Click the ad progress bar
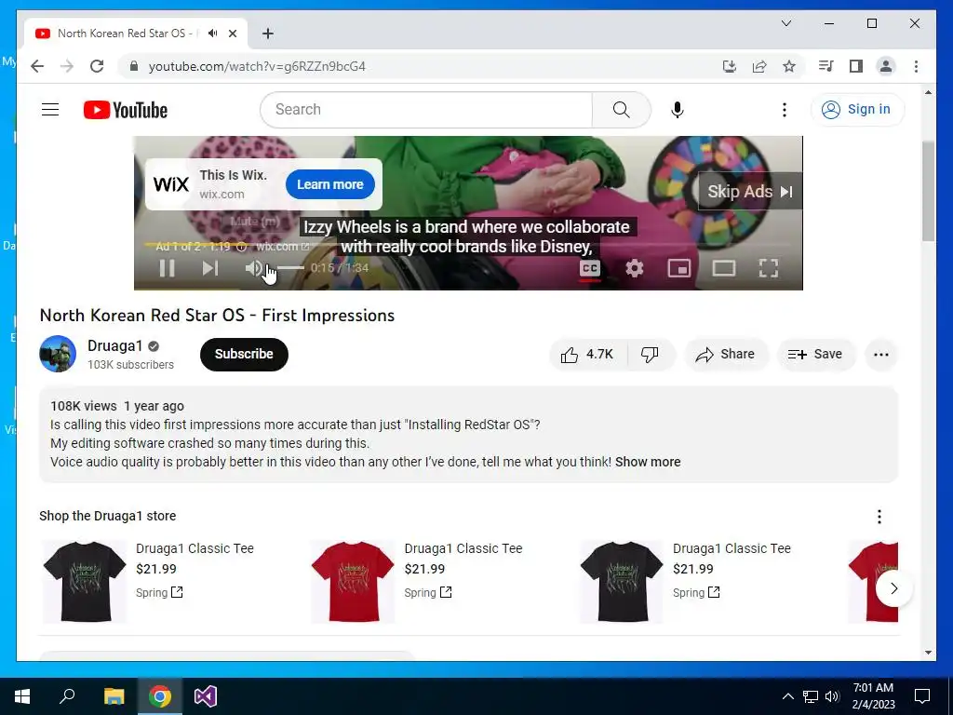The image size is (953, 715). [x=468, y=245]
